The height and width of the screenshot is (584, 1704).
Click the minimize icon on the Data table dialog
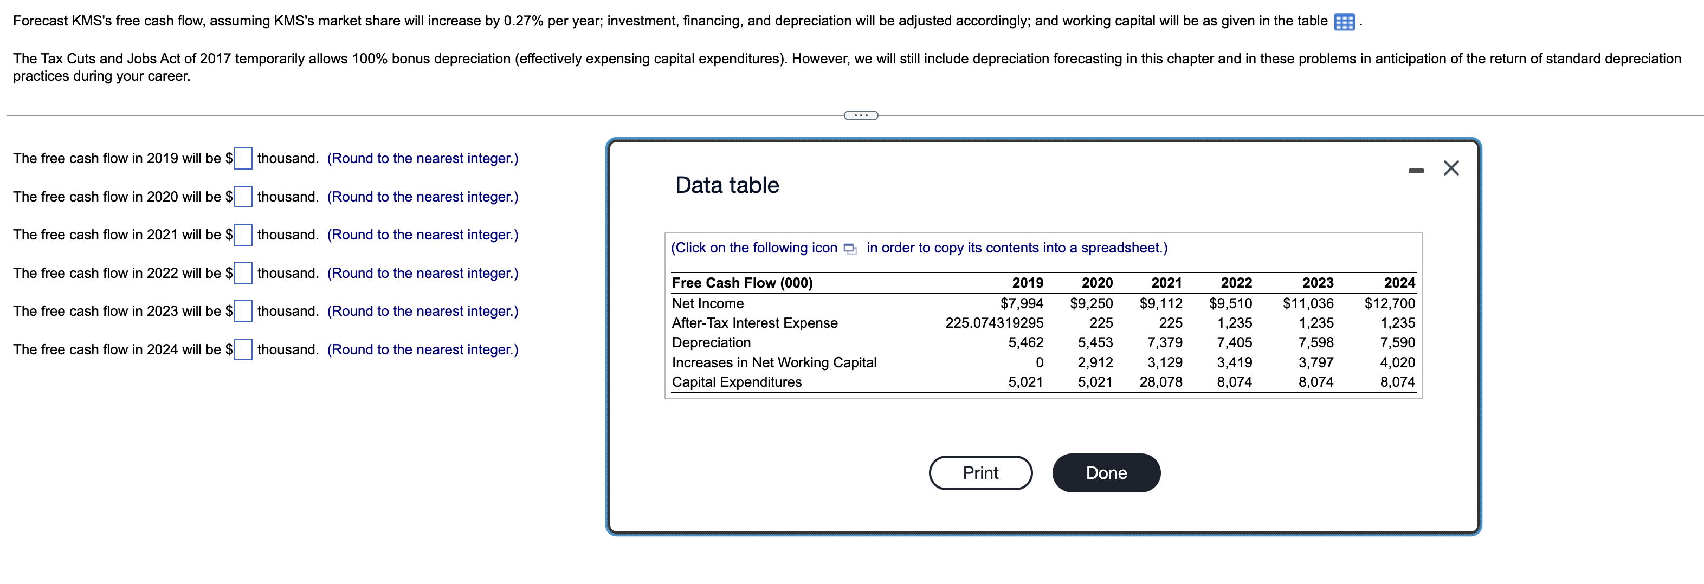1416,170
